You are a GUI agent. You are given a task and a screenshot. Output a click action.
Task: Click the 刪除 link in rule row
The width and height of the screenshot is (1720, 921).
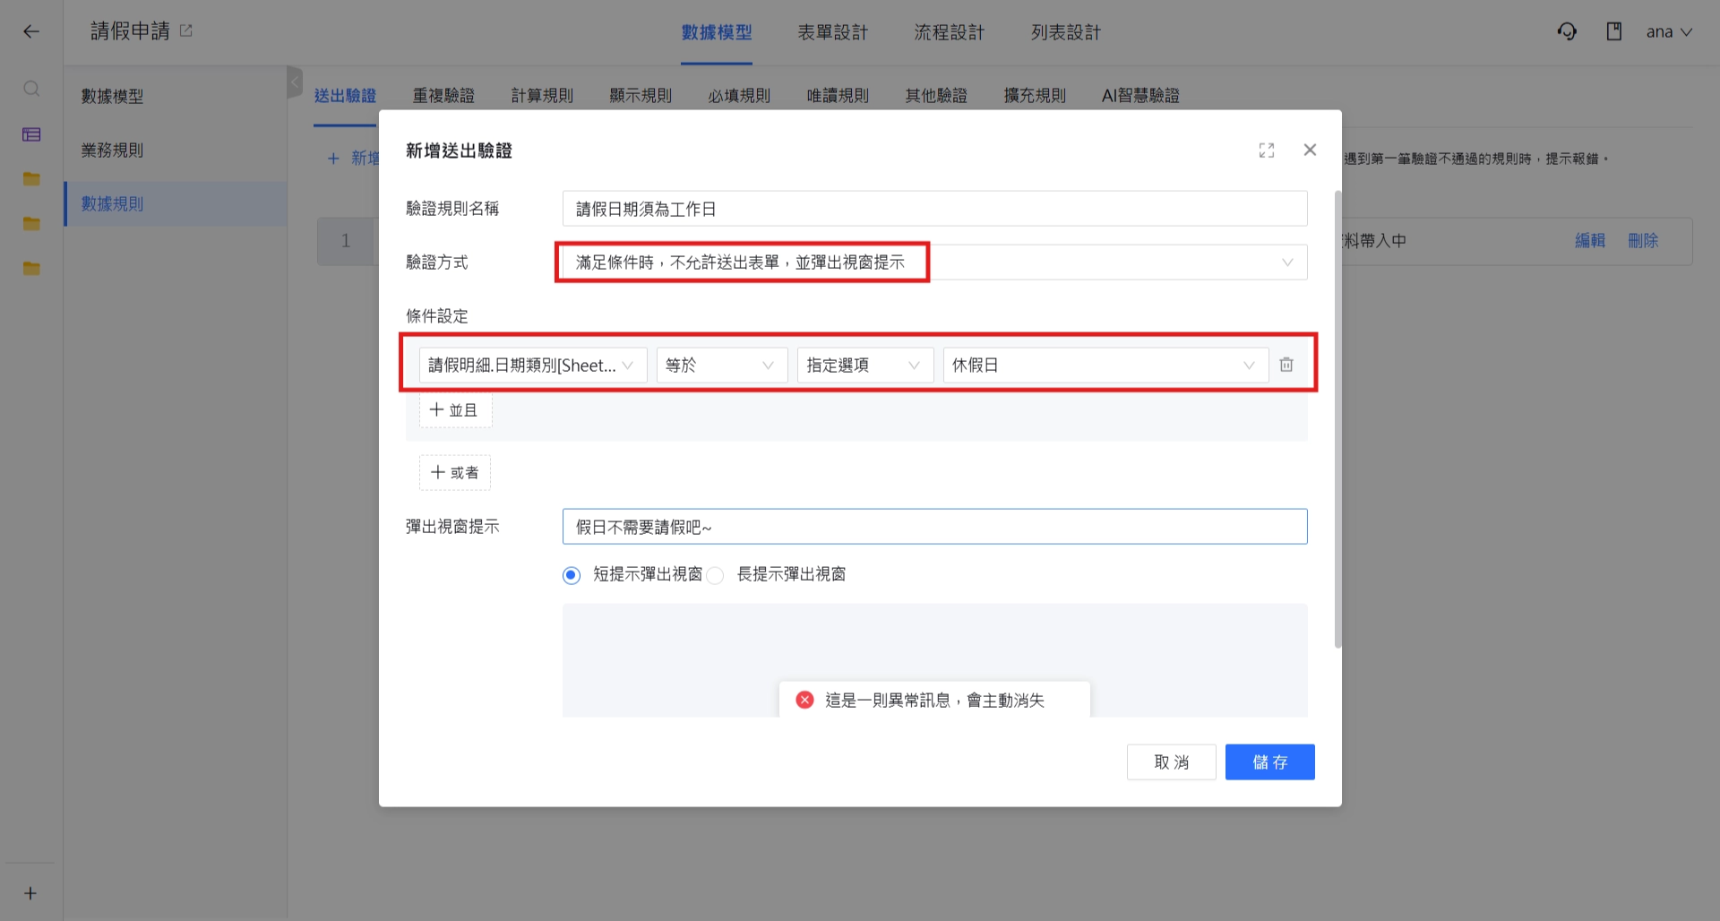click(x=1643, y=241)
